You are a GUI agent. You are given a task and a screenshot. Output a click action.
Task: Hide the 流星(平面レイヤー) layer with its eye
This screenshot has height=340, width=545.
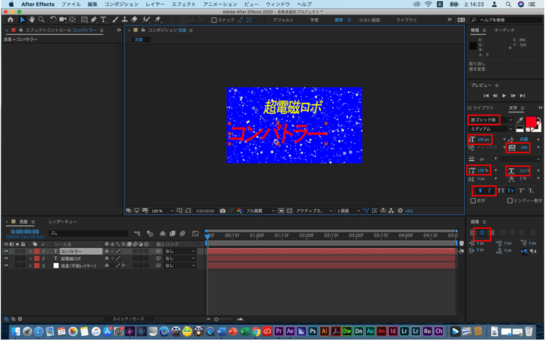6,266
